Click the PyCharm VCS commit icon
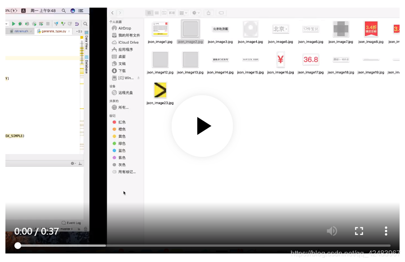The width and height of the screenshot is (405, 262). (63, 24)
